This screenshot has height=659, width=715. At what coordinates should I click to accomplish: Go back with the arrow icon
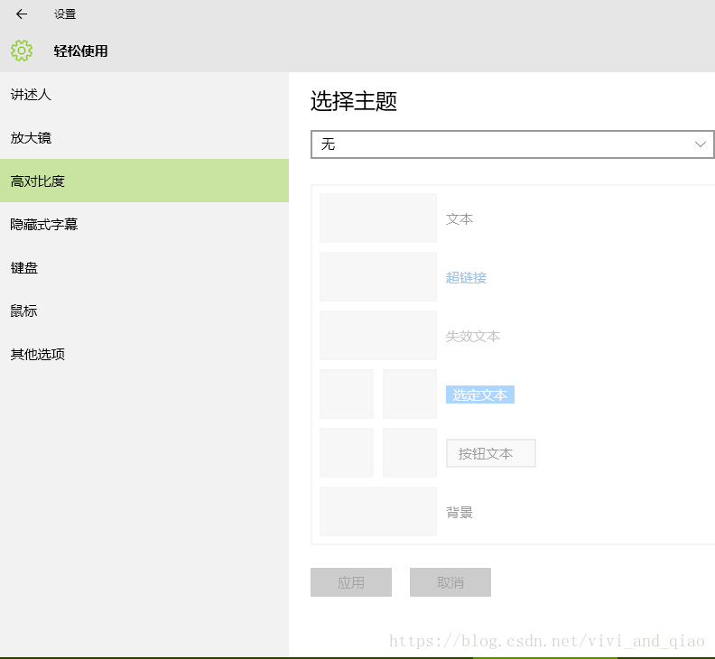pyautogui.click(x=22, y=14)
